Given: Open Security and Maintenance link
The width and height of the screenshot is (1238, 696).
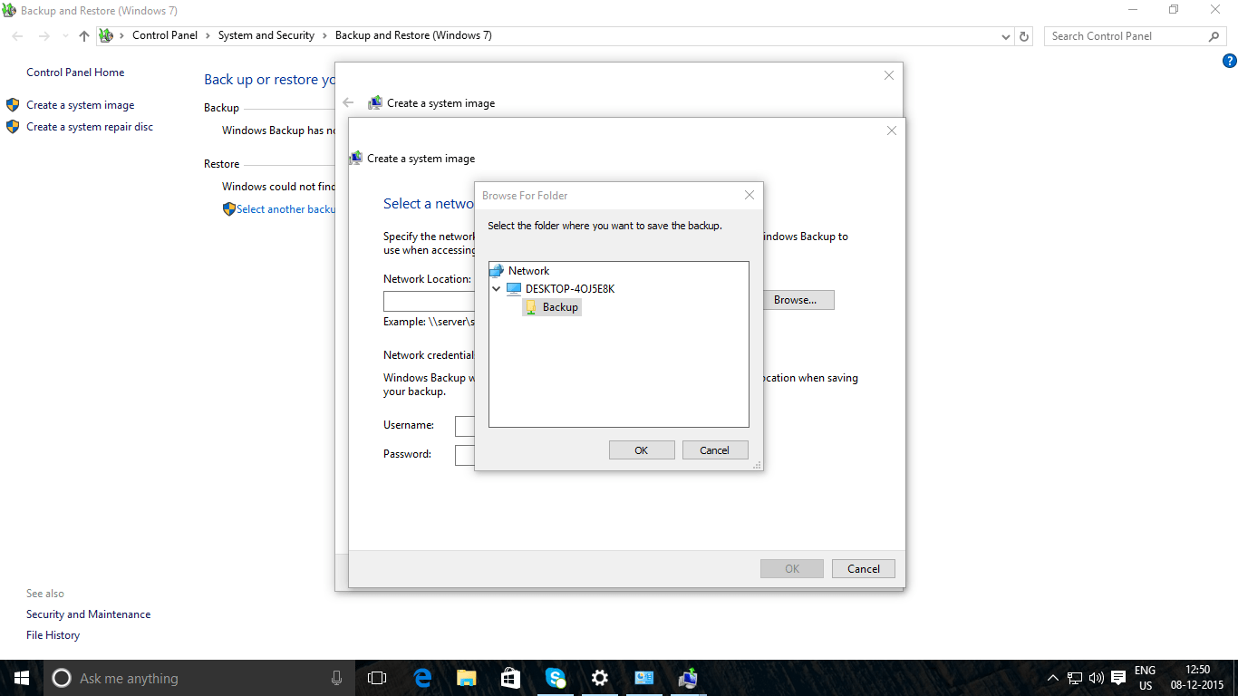Looking at the screenshot, I should coord(88,614).
